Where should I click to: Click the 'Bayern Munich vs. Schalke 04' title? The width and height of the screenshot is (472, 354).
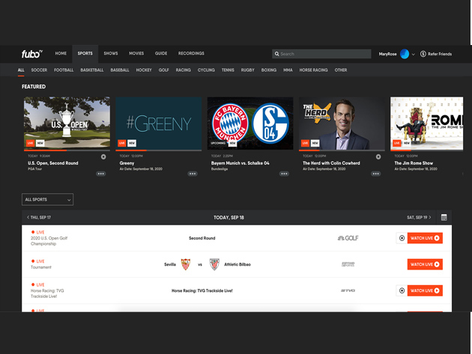240,163
